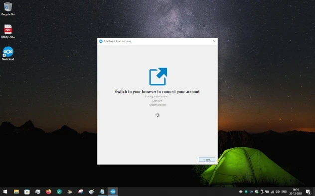Open the notification action center
Image resolution: width=315 pixels, height=196 pixels.
[309, 192]
